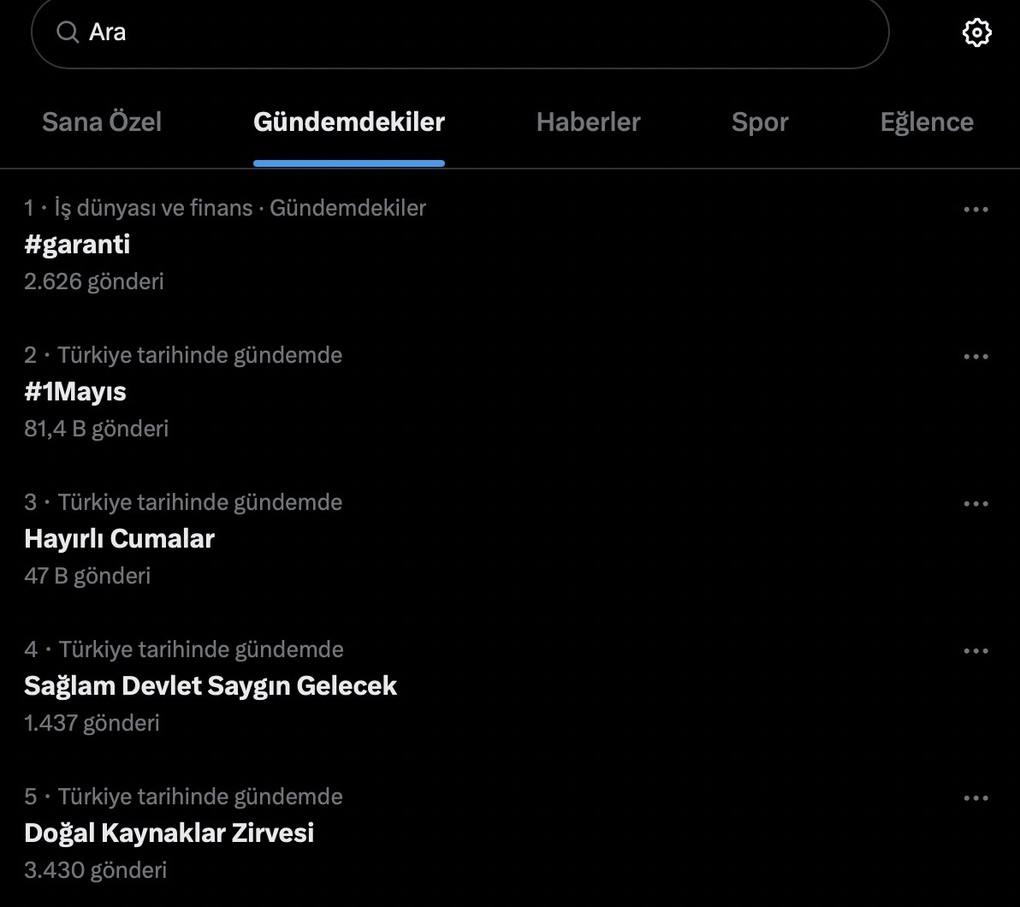Open more options for Hayırlı Cumalar trend
The width and height of the screenshot is (1020, 907).
pos(976,504)
